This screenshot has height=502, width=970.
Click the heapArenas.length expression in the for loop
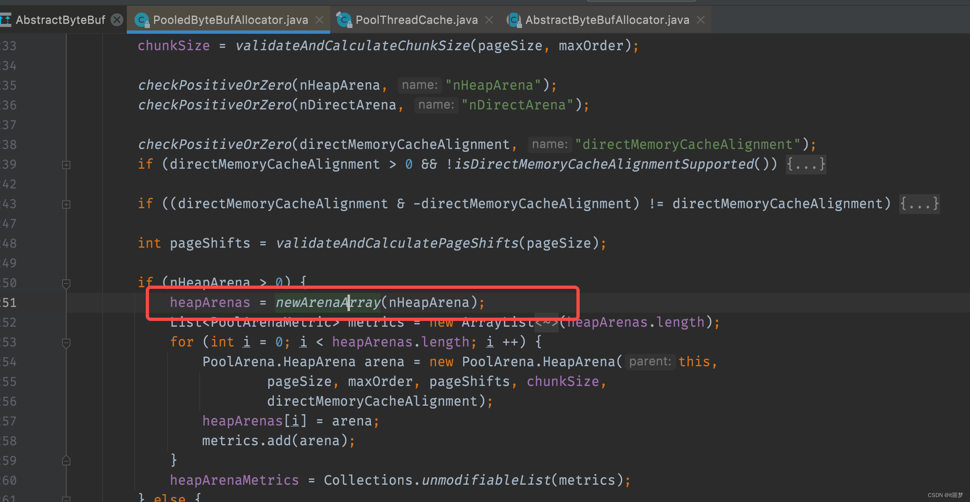click(x=401, y=342)
